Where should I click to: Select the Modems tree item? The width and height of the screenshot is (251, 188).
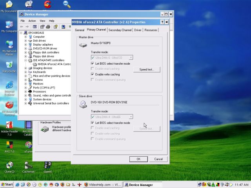38,80
